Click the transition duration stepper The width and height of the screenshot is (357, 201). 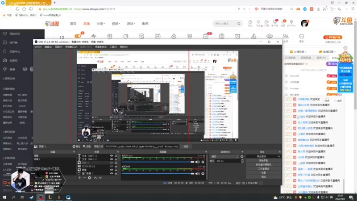point(242,161)
